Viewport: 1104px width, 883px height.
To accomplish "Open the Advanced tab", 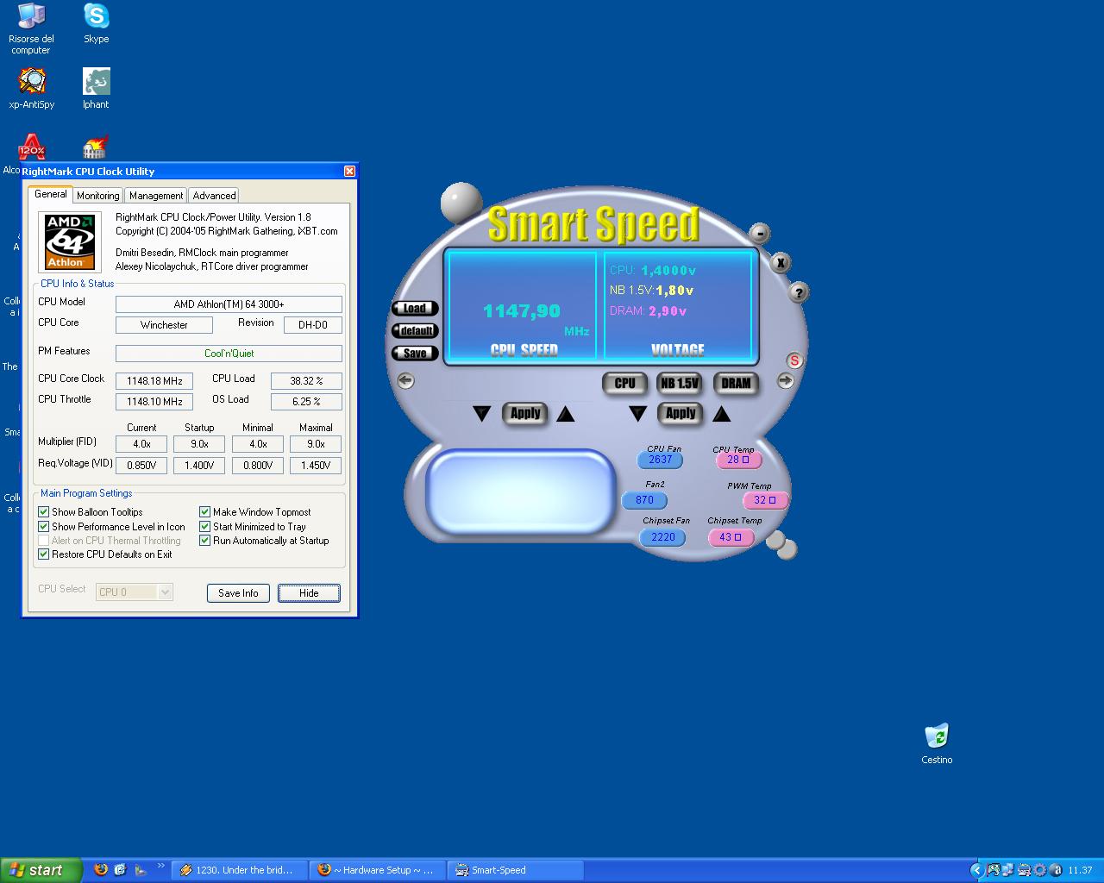I will [x=214, y=196].
